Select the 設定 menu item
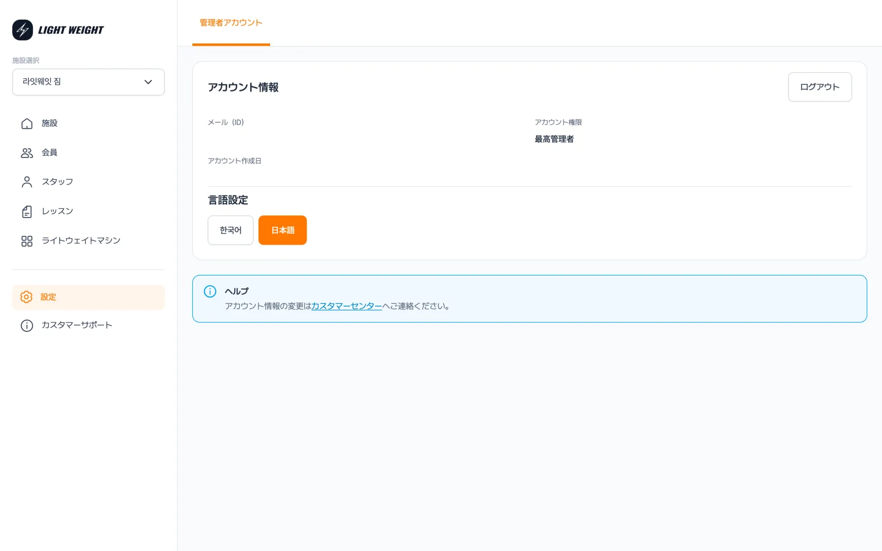Image resolution: width=882 pixels, height=551 pixels. click(x=88, y=297)
